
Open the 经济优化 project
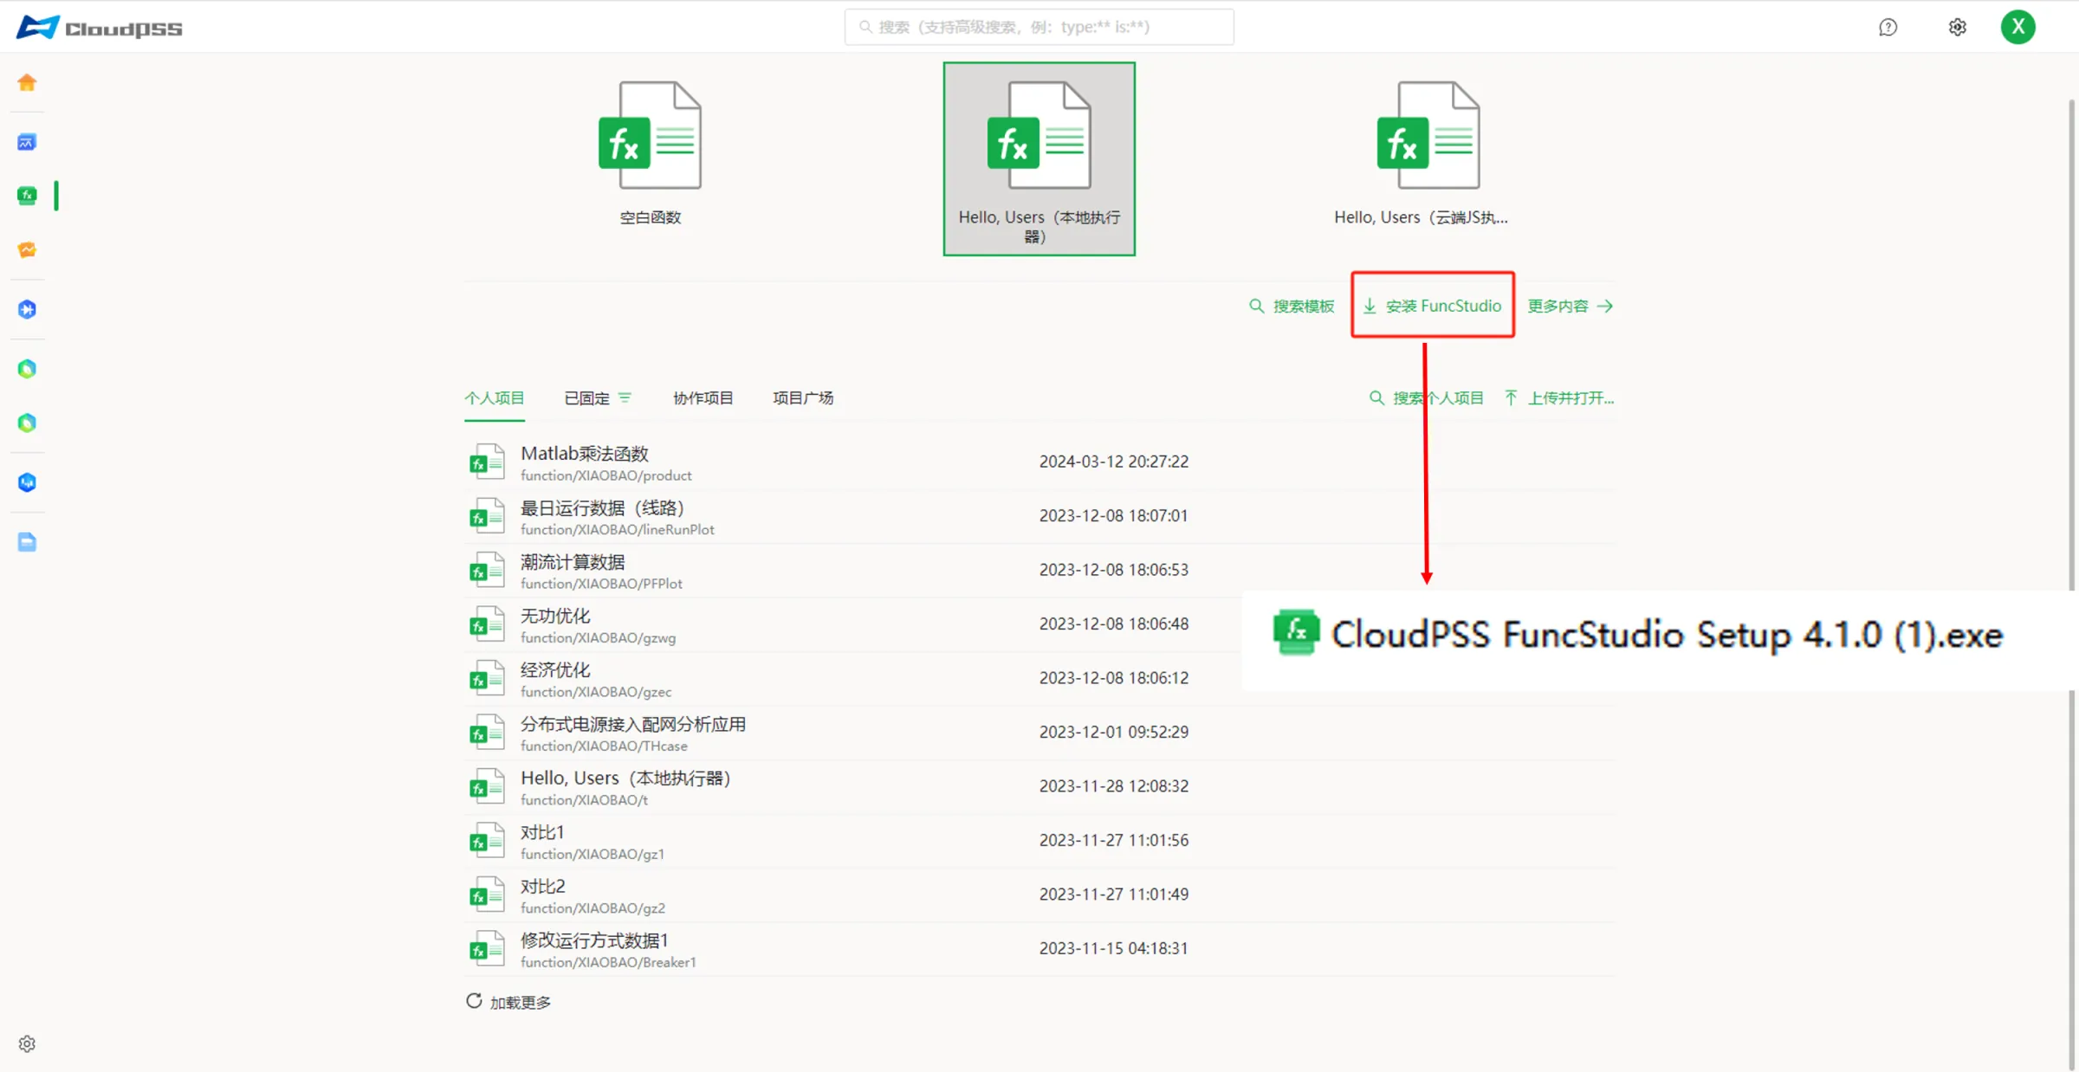853,679
